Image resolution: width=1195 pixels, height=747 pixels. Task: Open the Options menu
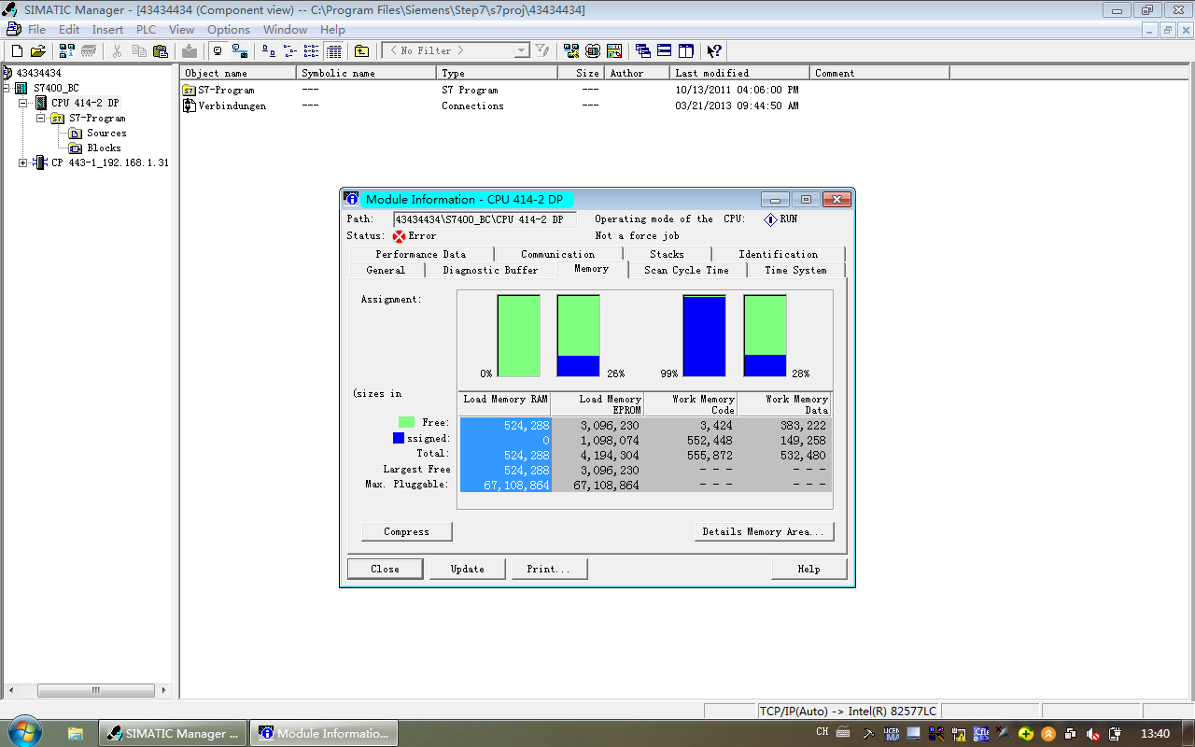[229, 30]
